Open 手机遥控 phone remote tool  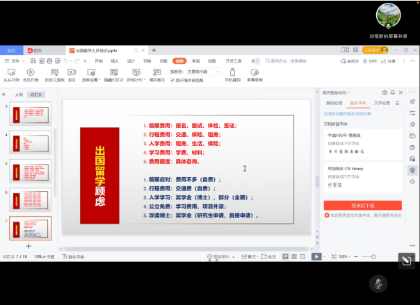pyautogui.click(x=232, y=73)
